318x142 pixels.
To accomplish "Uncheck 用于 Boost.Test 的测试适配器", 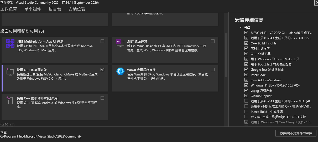I will click(x=246, y=64).
